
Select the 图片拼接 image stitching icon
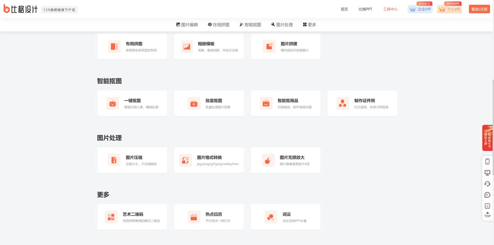coord(269,46)
